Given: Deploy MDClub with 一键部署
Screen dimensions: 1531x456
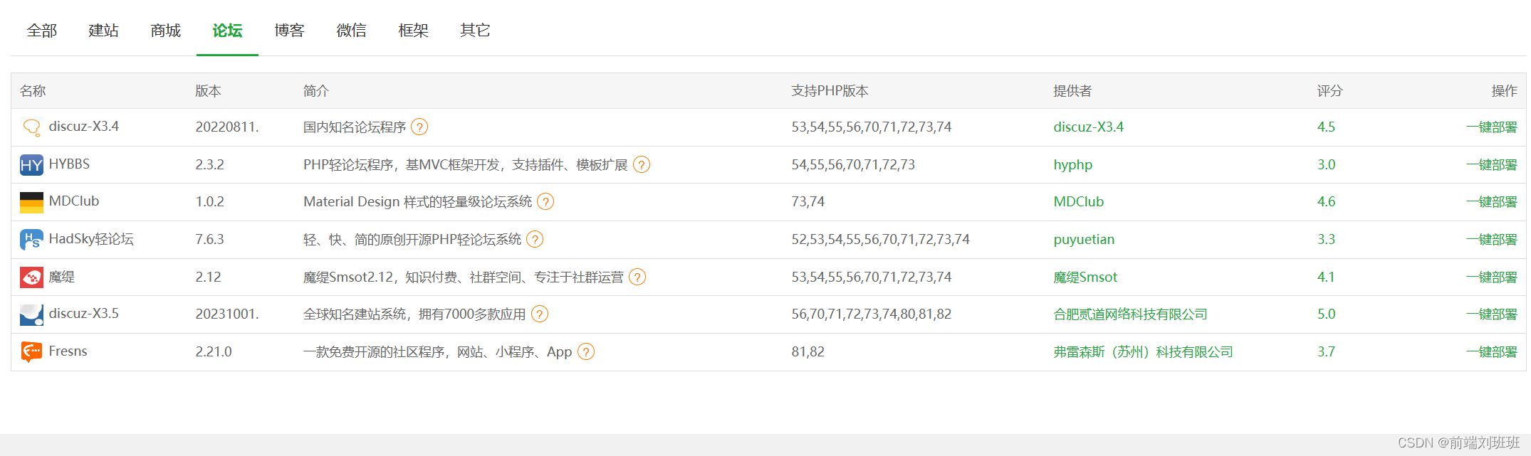Looking at the screenshot, I should 1491,202.
